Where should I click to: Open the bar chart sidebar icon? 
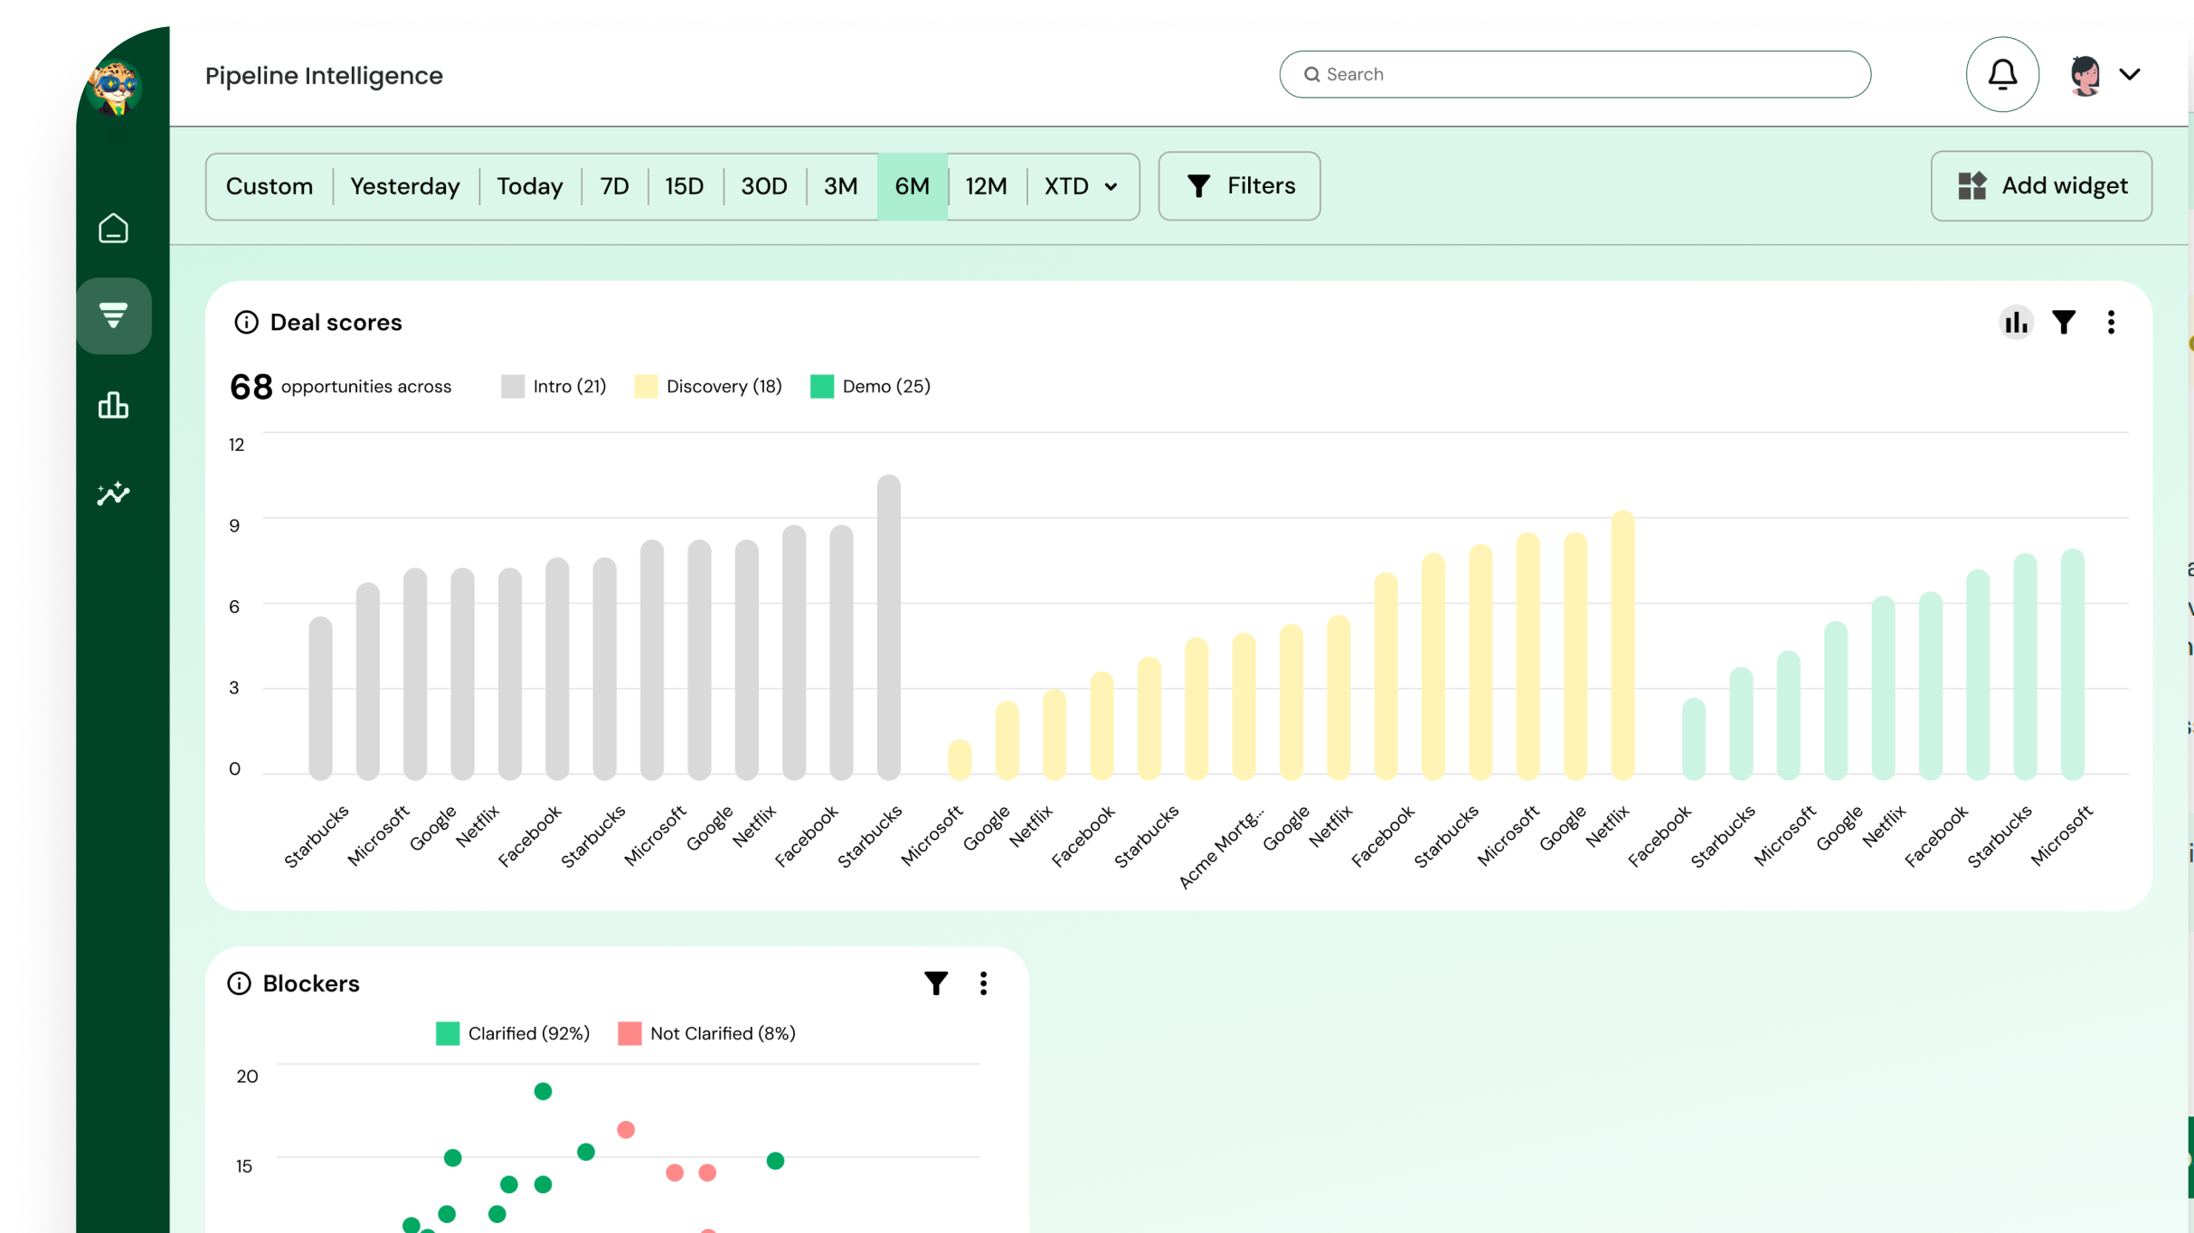113,405
